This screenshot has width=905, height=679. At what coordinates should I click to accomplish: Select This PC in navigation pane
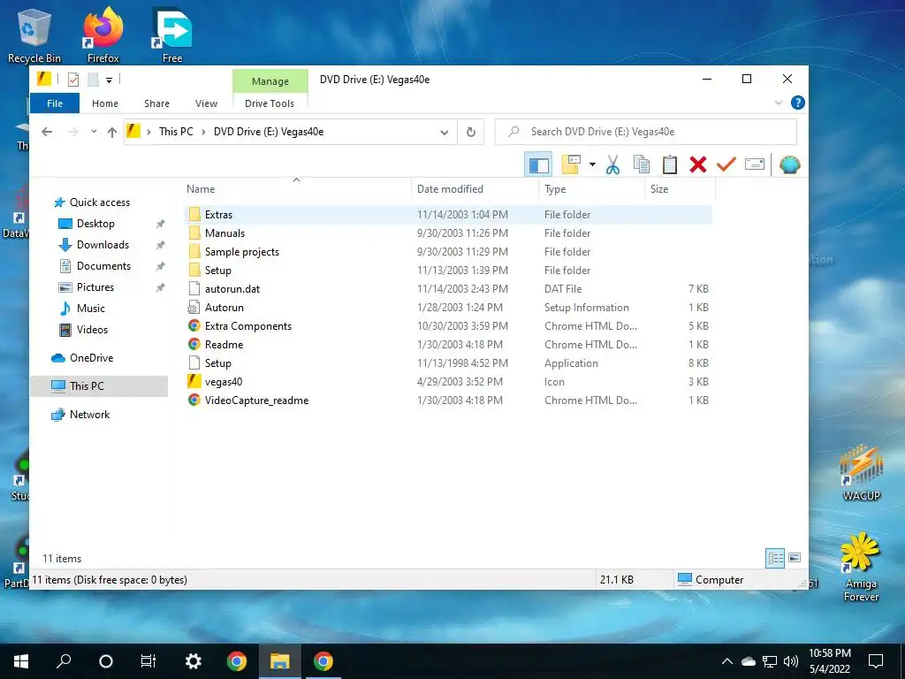pos(99,386)
